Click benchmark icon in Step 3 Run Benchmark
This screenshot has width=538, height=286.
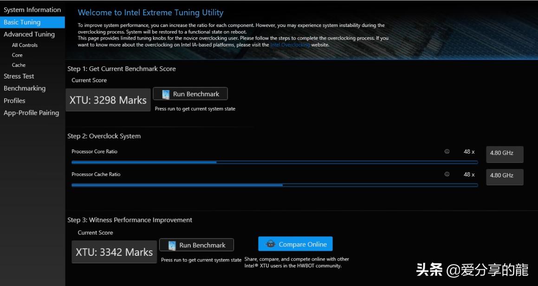172,245
